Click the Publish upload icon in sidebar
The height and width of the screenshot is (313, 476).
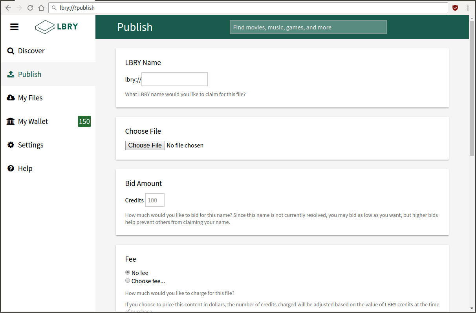[11, 74]
